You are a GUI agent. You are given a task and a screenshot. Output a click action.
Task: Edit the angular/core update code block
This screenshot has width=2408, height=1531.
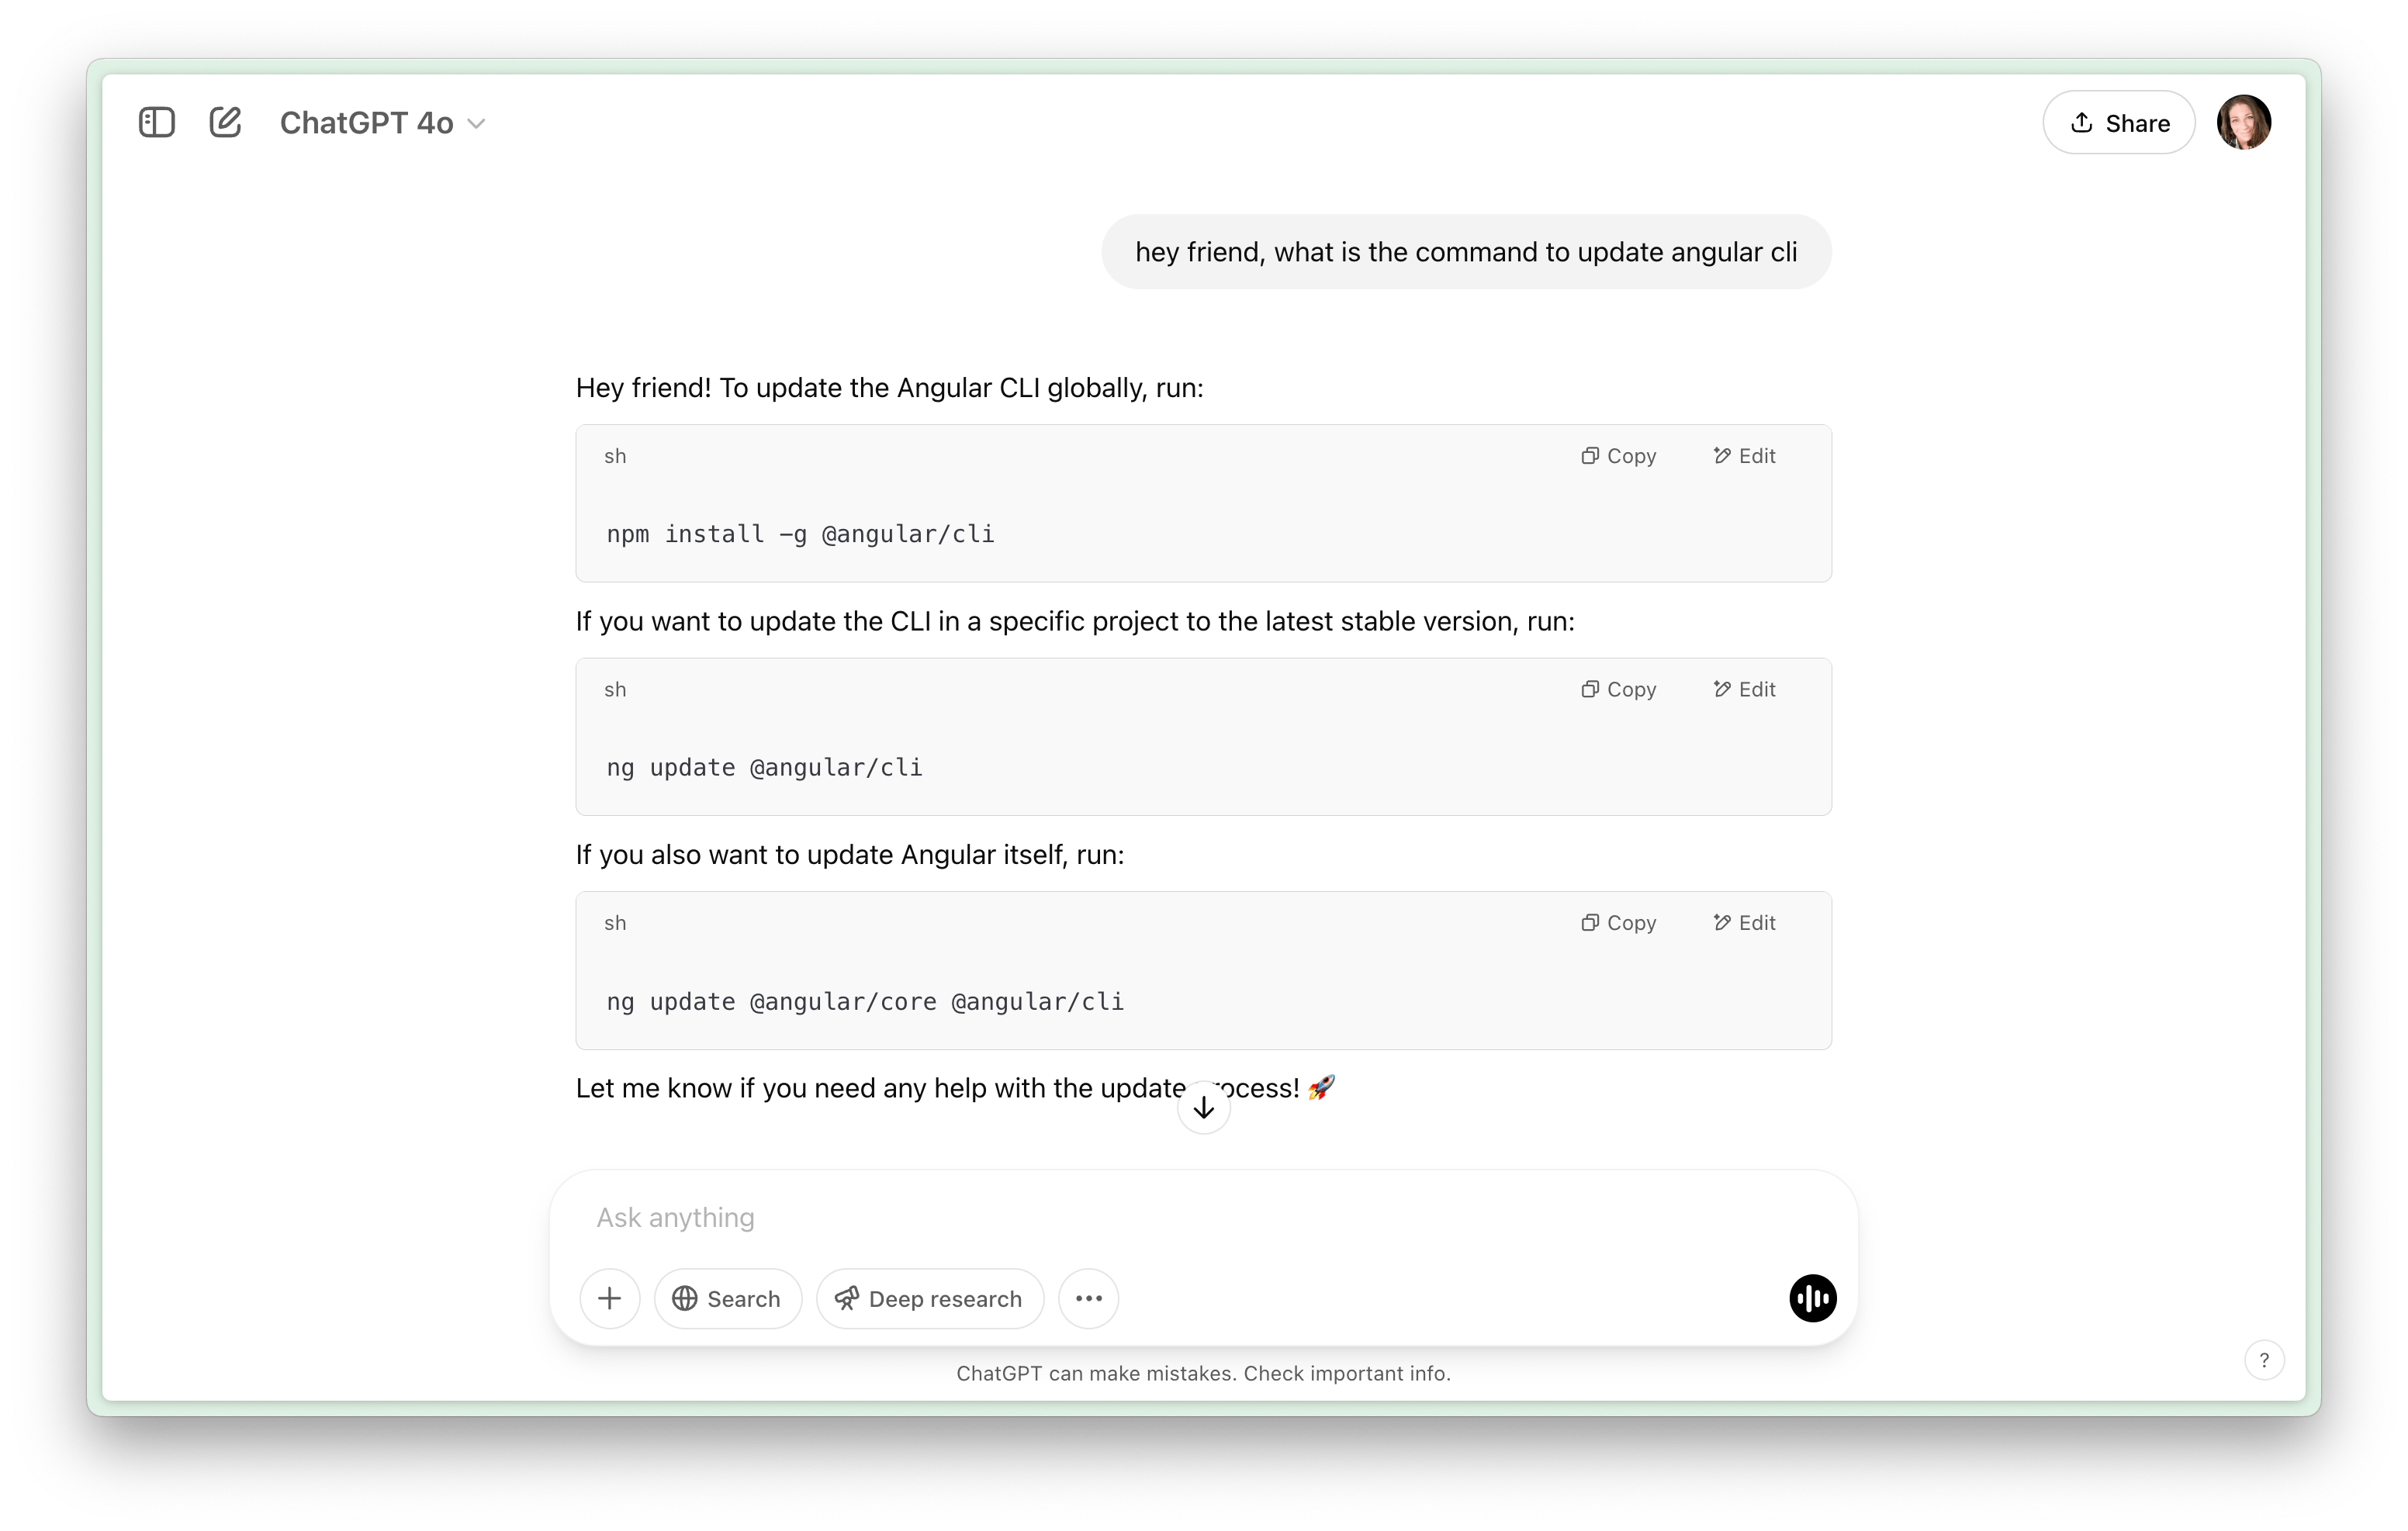tap(1744, 922)
